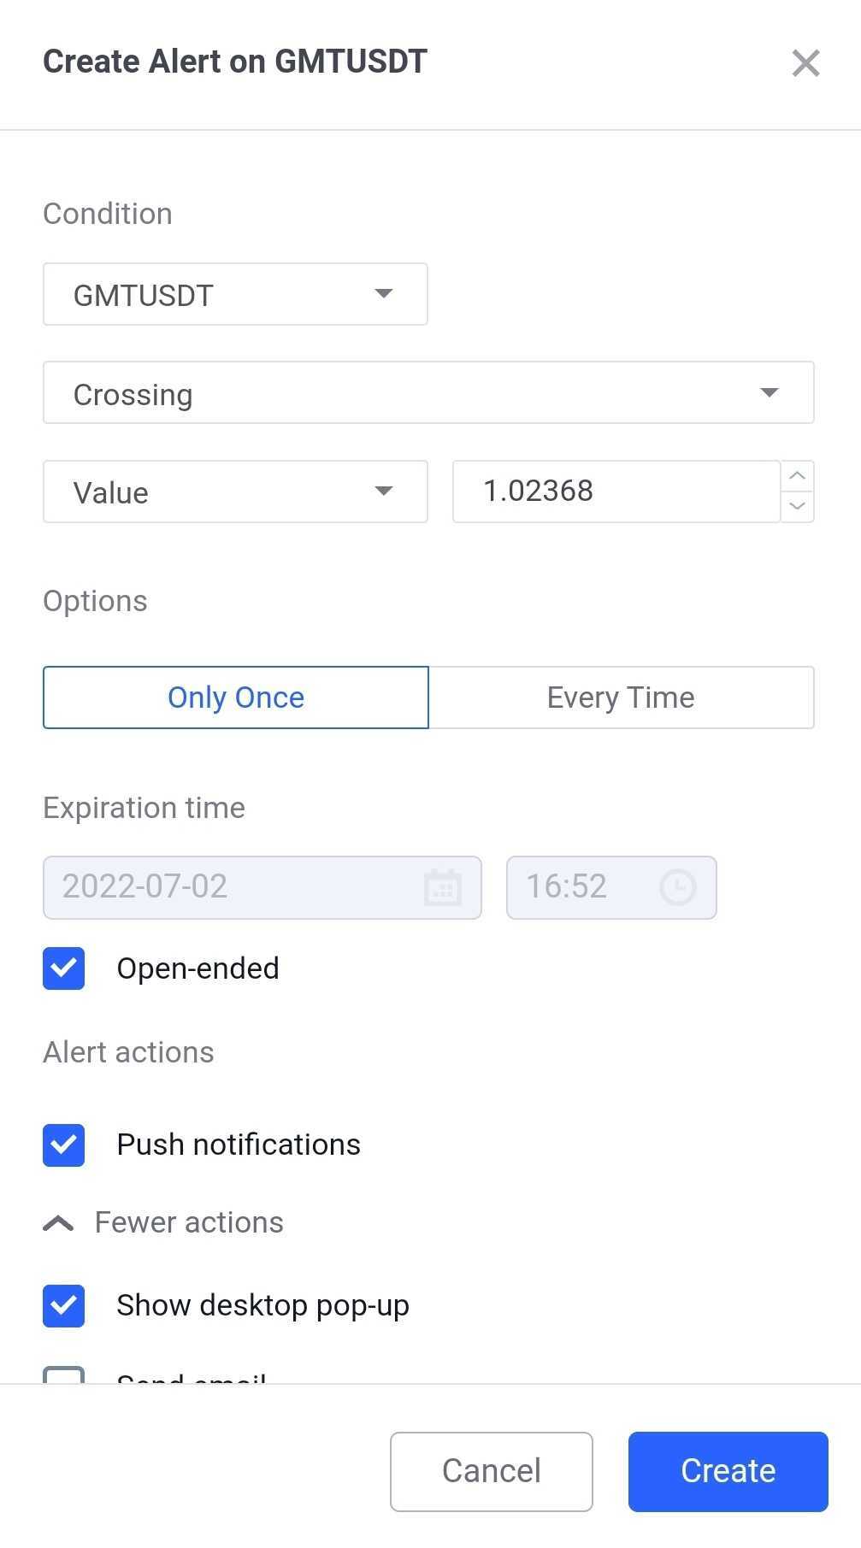This screenshot has height=1548, width=861.
Task: Select the expiration date field 2022-07-02
Action: click(x=239, y=887)
